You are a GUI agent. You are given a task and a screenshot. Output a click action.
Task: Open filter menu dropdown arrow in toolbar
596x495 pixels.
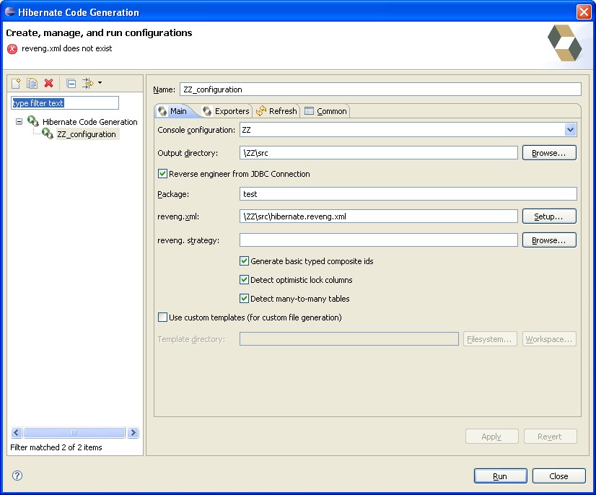(x=100, y=82)
